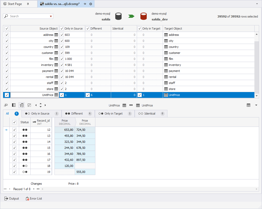The width and height of the screenshot is (262, 209).
Task: Pin the sakila vs. sakila_dev document tab
Action: 85,4
